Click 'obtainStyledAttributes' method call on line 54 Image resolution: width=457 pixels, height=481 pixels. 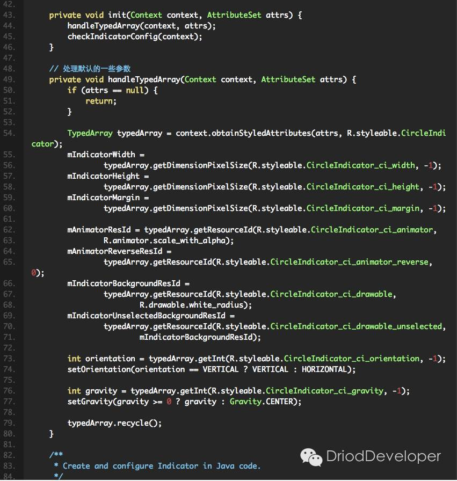pos(261,133)
